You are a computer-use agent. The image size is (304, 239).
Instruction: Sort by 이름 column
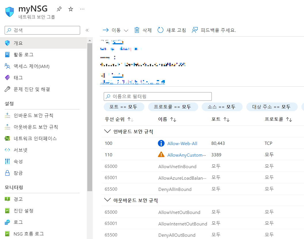[x=167, y=119]
